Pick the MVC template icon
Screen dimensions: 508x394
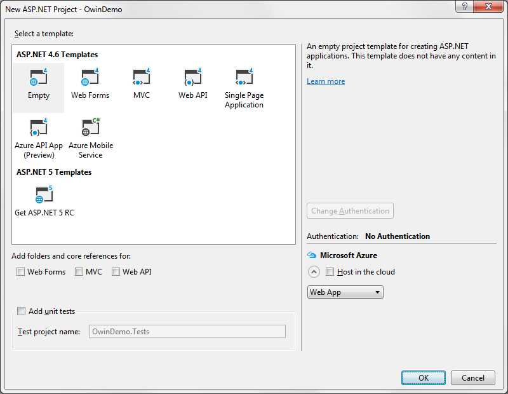(x=142, y=77)
